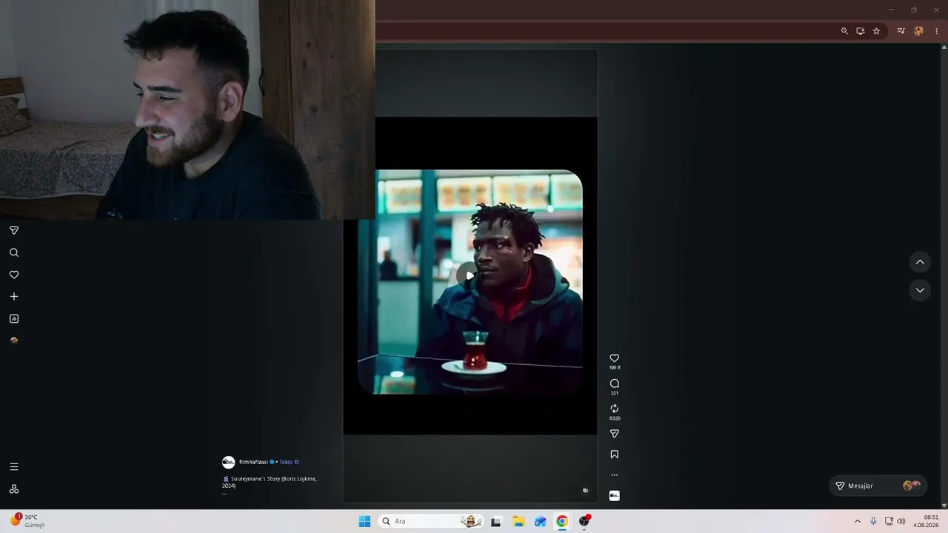Open the OBS taskbar icon with red badge
Image resolution: width=948 pixels, height=533 pixels.
pos(584,521)
